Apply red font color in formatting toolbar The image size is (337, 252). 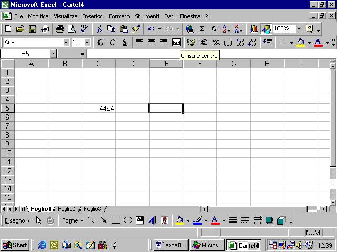pyautogui.click(x=318, y=43)
